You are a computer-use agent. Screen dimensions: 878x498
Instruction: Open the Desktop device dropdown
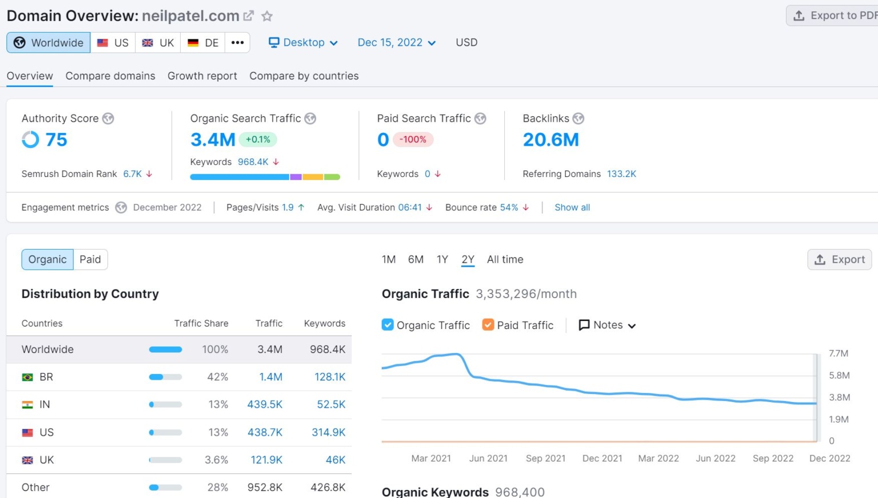click(x=302, y=42)
